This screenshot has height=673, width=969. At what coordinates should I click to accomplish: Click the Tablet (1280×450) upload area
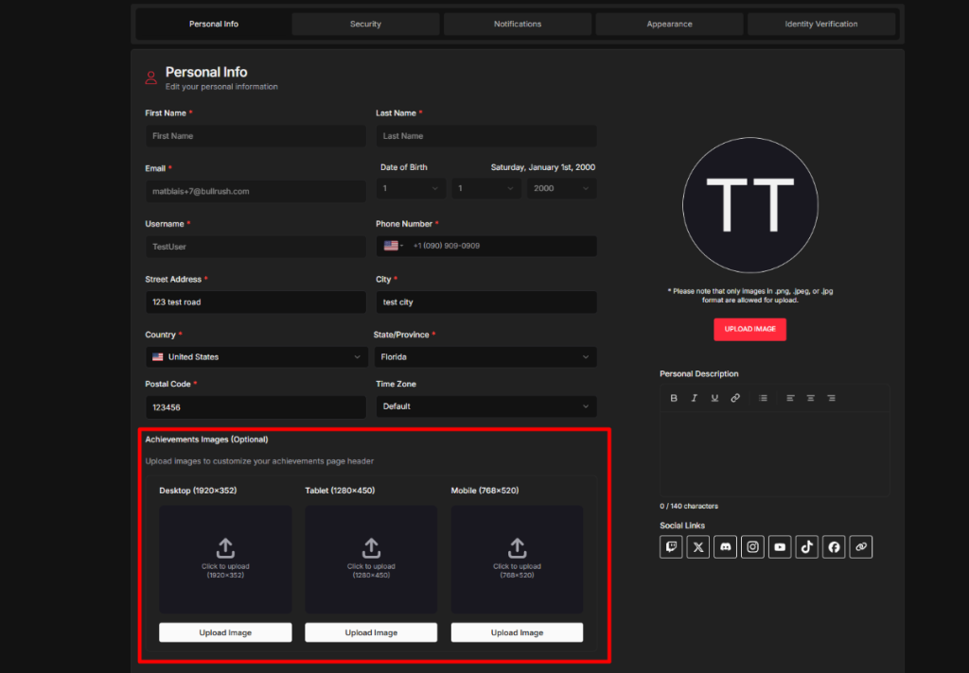point(371,560)
